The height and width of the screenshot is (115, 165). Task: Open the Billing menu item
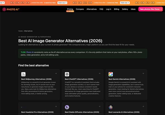tap(117, 9)
